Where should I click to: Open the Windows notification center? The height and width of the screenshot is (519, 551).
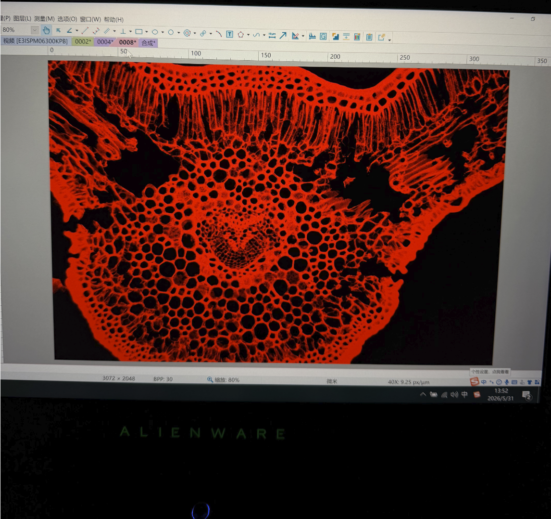527,396
